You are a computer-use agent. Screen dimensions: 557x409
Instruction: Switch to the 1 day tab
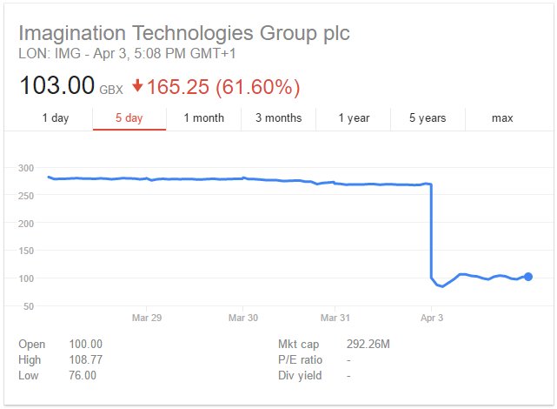56,118
